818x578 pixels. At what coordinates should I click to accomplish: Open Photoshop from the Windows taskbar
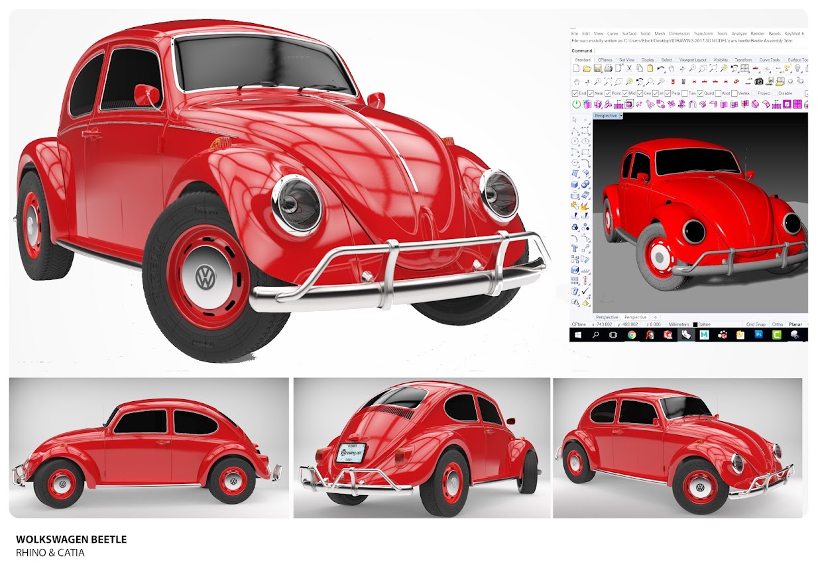[x=759, y=335]
